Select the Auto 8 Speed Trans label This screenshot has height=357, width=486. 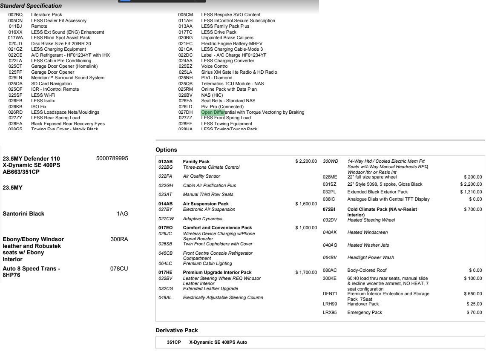[x=31, y=269]
